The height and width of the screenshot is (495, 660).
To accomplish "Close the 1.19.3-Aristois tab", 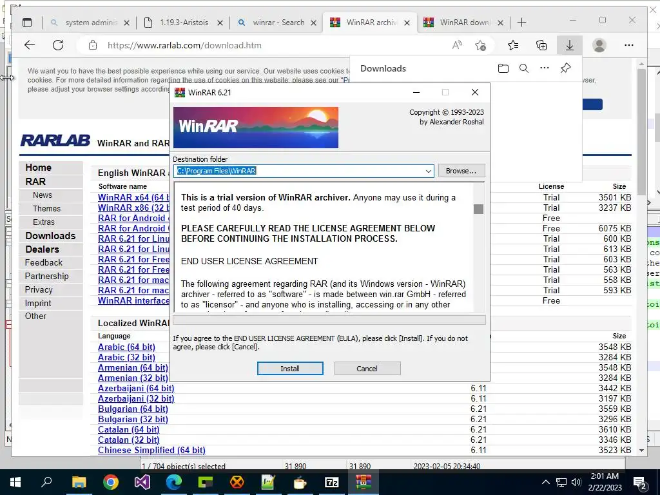I will point(220,23).
